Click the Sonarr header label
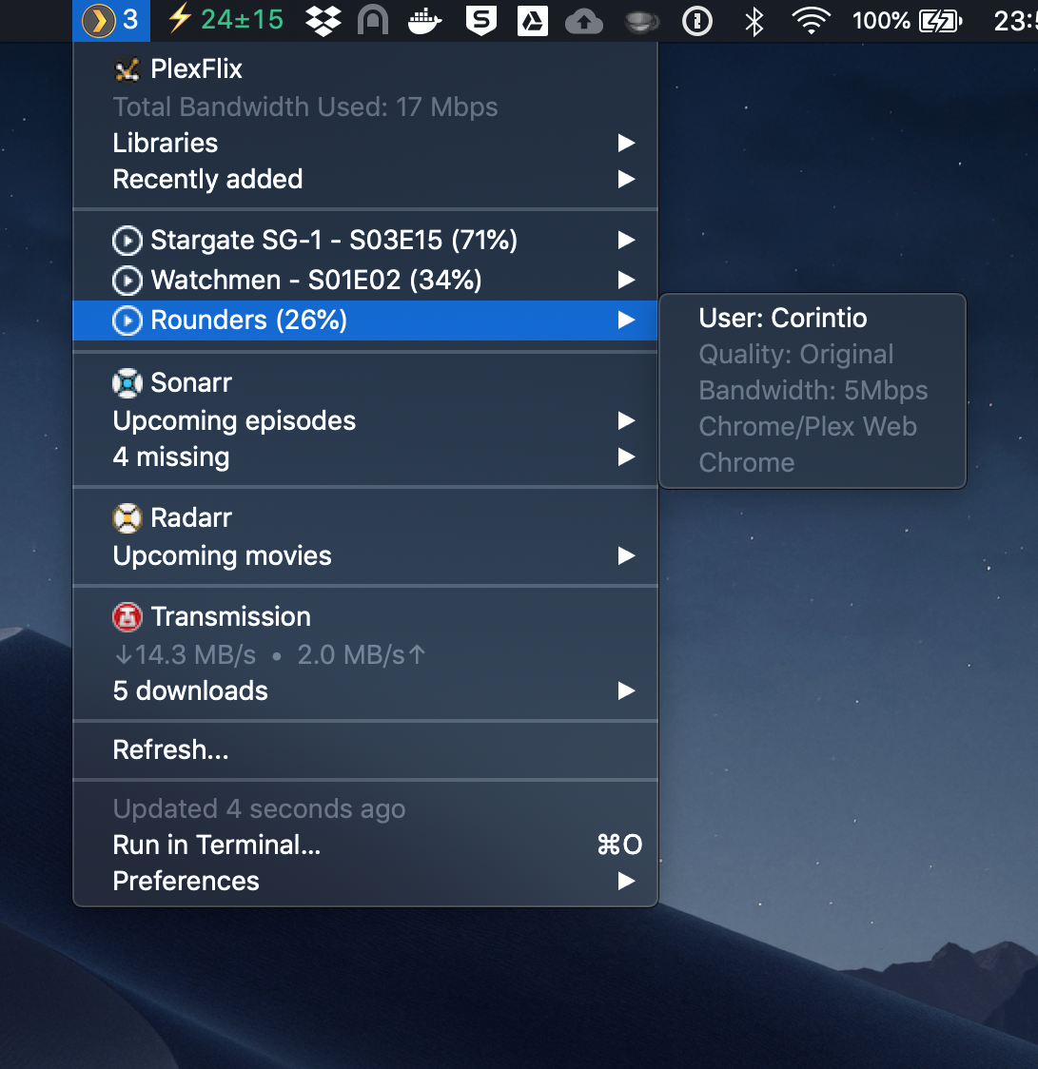The width and height of the screenshot is (1038, 1069). pyautogui.click(x=191, y=383)
